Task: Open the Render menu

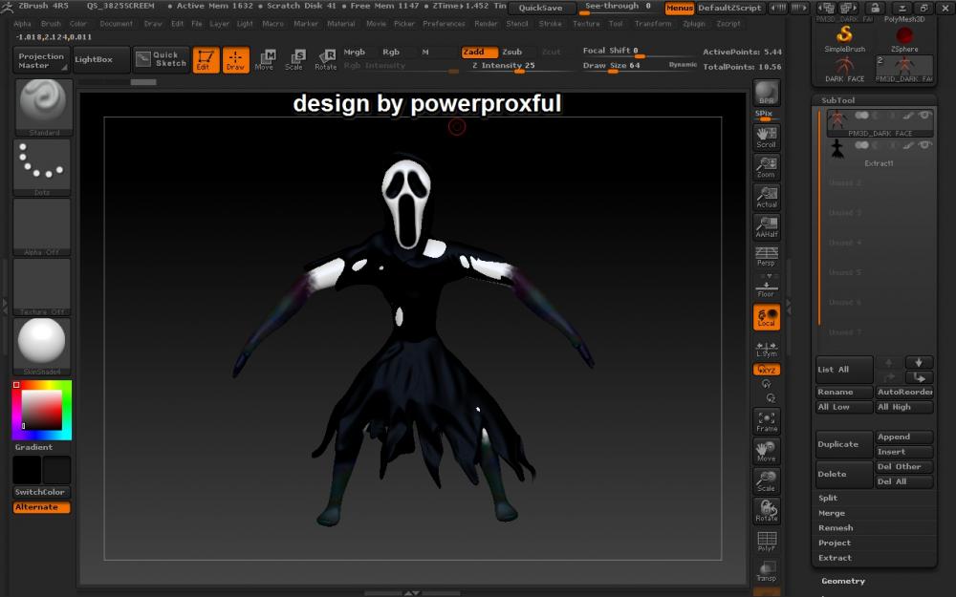Action: pos(486,24)
